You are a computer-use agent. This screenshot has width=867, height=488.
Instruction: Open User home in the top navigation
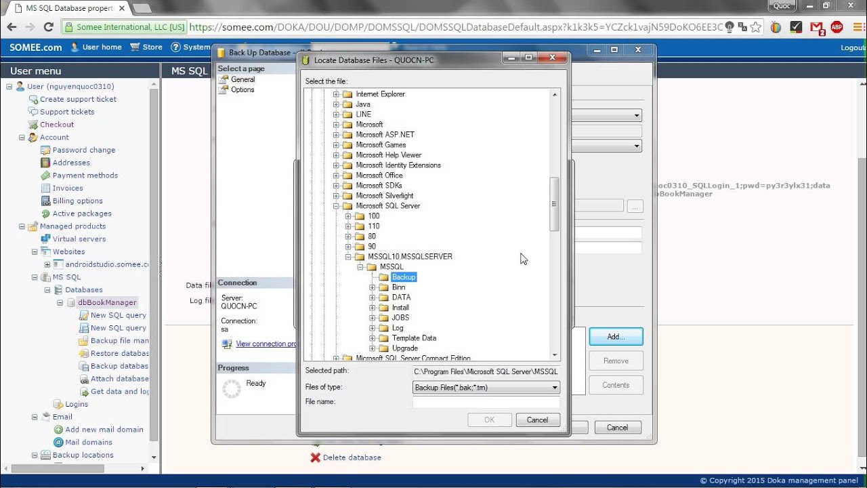click(x=96, y=47)
